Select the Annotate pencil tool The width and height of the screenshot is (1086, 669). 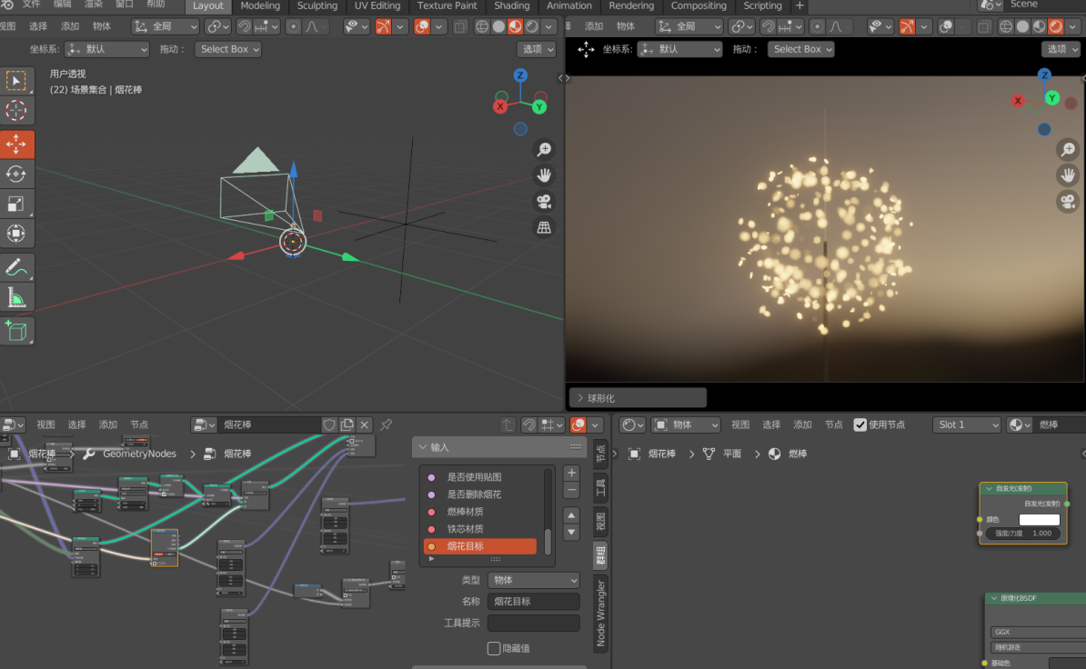click(x=16, y=267)
